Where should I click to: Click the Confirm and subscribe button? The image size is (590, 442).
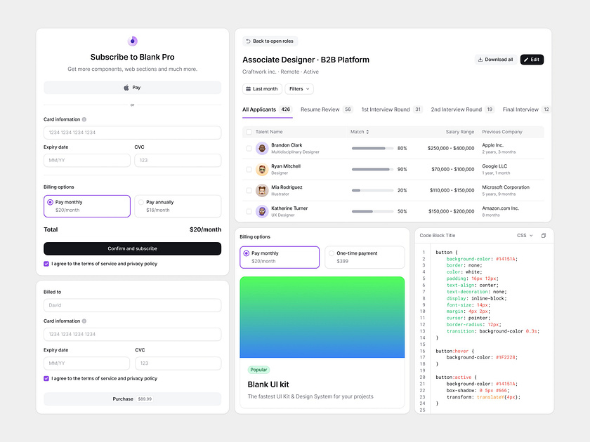pos(132,248)
